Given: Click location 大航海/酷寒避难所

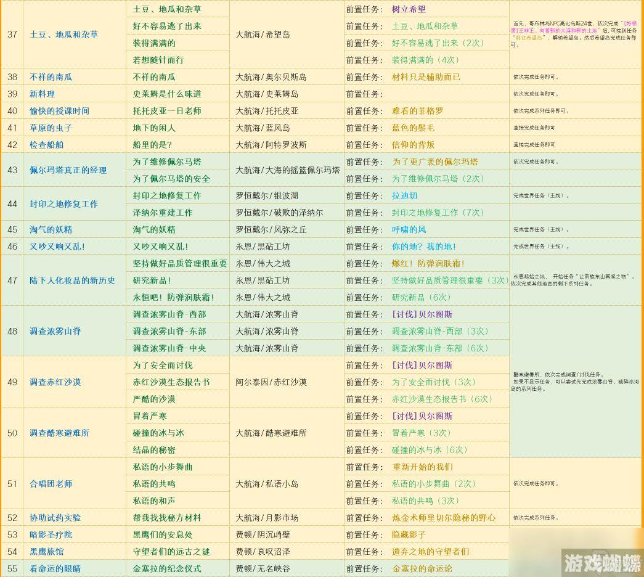Looking at the screenshot, I should click(x=271, y=433).
